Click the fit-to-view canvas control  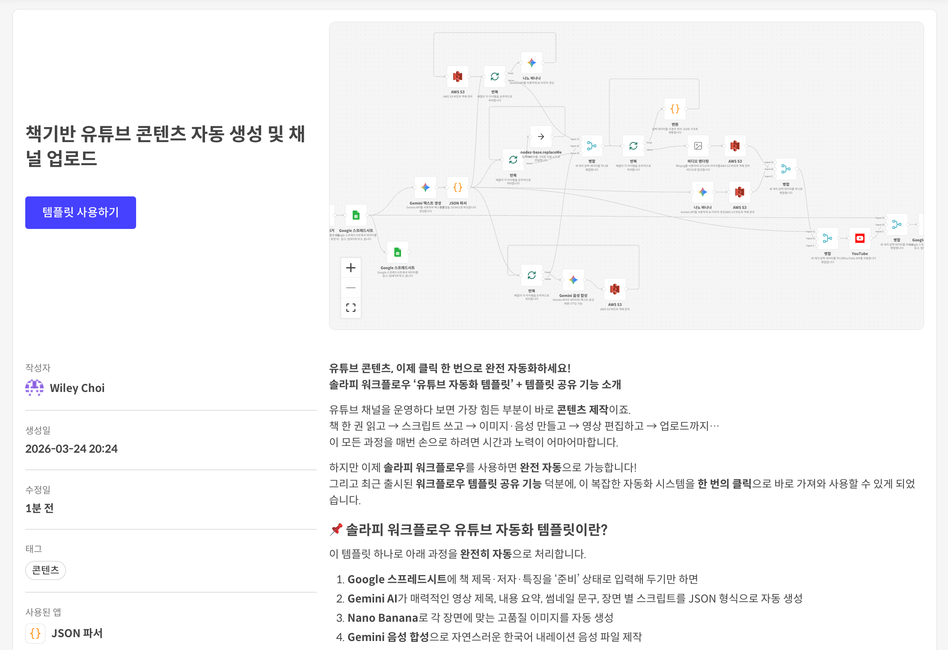click(x=351, y=308)
